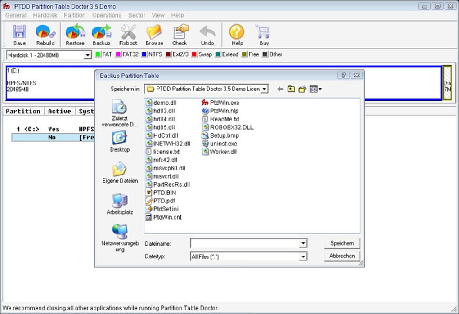The height and width of the screenshot is (314, 459).
Task: Expand the Harddisk 1 - 20480MB dropdown
Action: [x=88, y=55]
